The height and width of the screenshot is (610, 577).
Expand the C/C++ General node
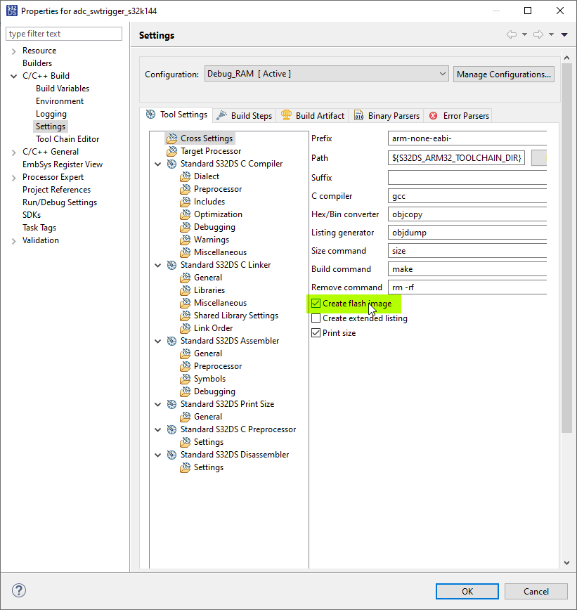(13, 152)
